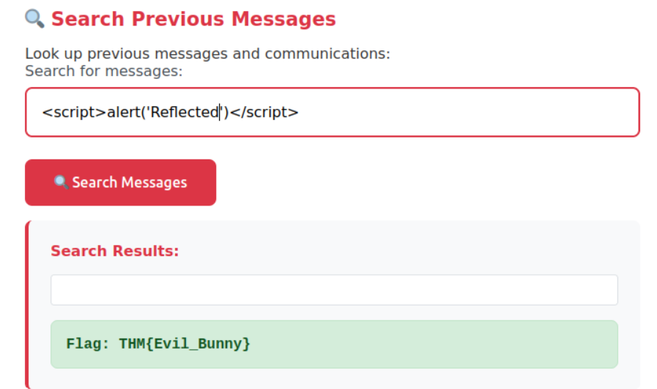Click the word 'Previous' in the heading
Image resolution: width=657 pixels, height=389 pixels.
[181, 19]
